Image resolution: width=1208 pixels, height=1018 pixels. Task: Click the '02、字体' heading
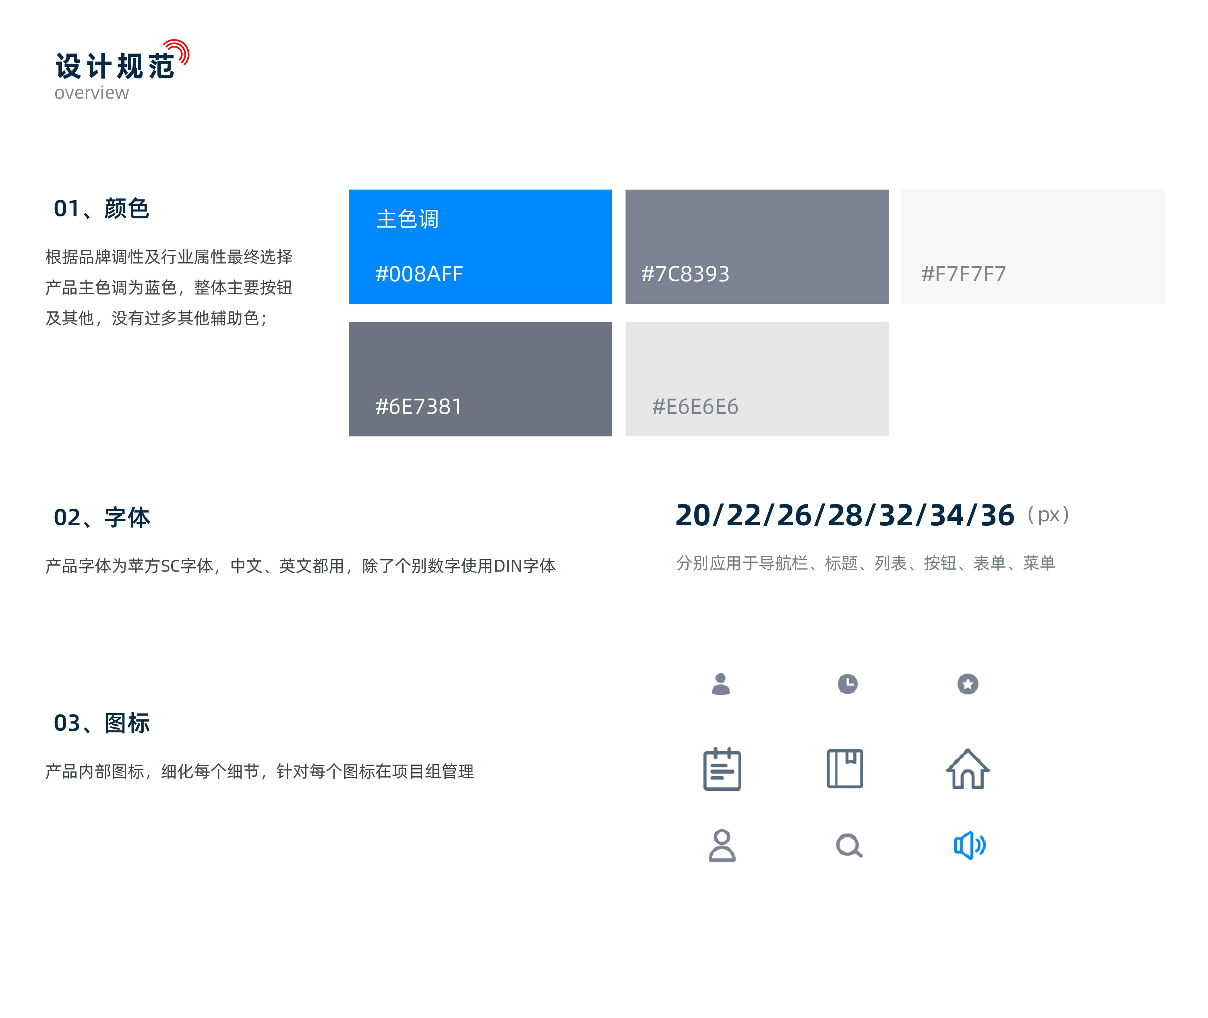point(101,517)
